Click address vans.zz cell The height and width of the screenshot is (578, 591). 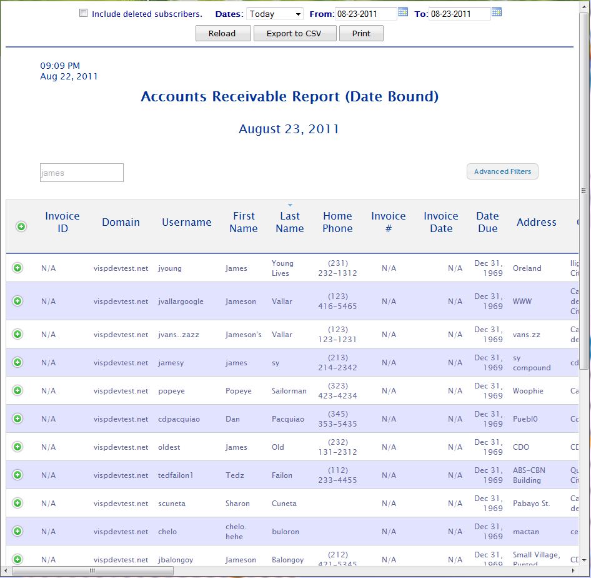(x=526, y=335)
